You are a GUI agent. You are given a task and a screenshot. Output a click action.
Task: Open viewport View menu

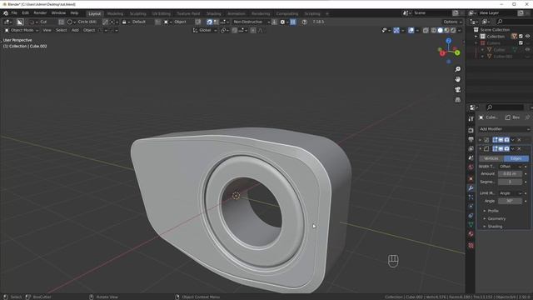[x=47, y=30]
